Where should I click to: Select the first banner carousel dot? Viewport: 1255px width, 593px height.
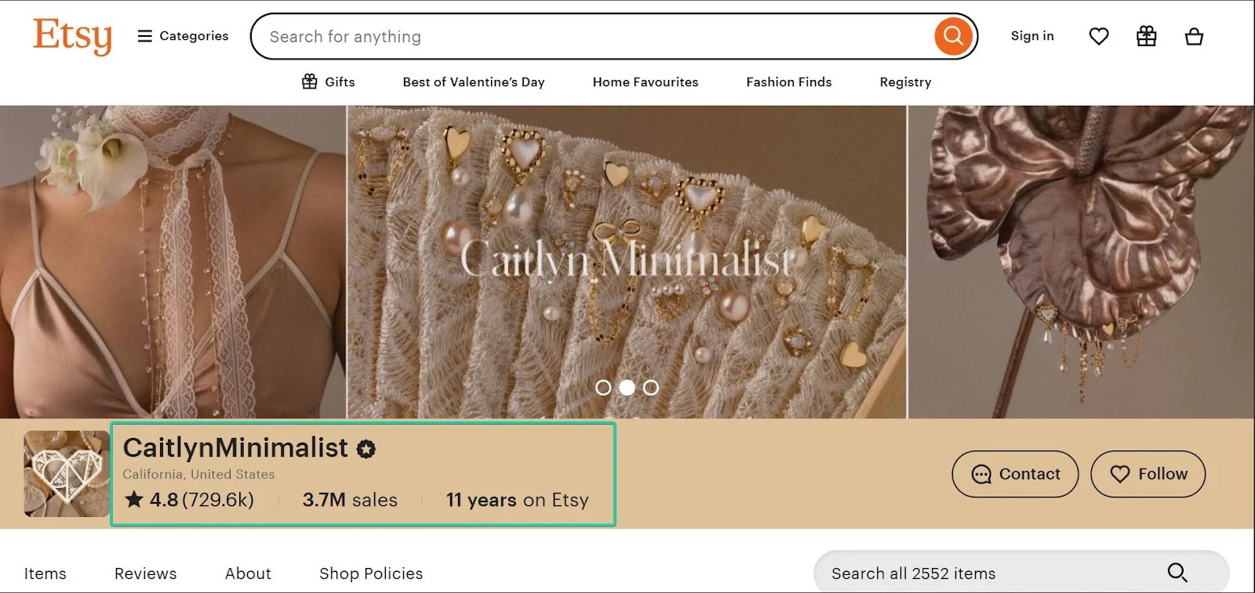pyautogui.click(x=603, y=387)
